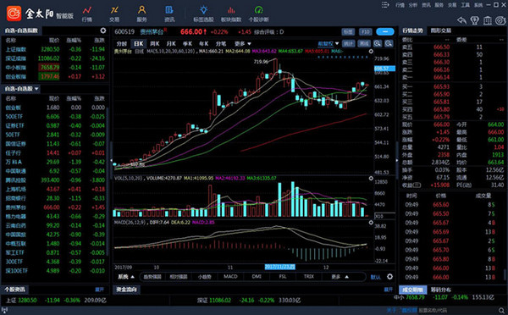Viewport: 508px width, 315px height.
Task: Click the watchlist vertical scrollbar
Action: pyautogui.click(x=108, y=181)
